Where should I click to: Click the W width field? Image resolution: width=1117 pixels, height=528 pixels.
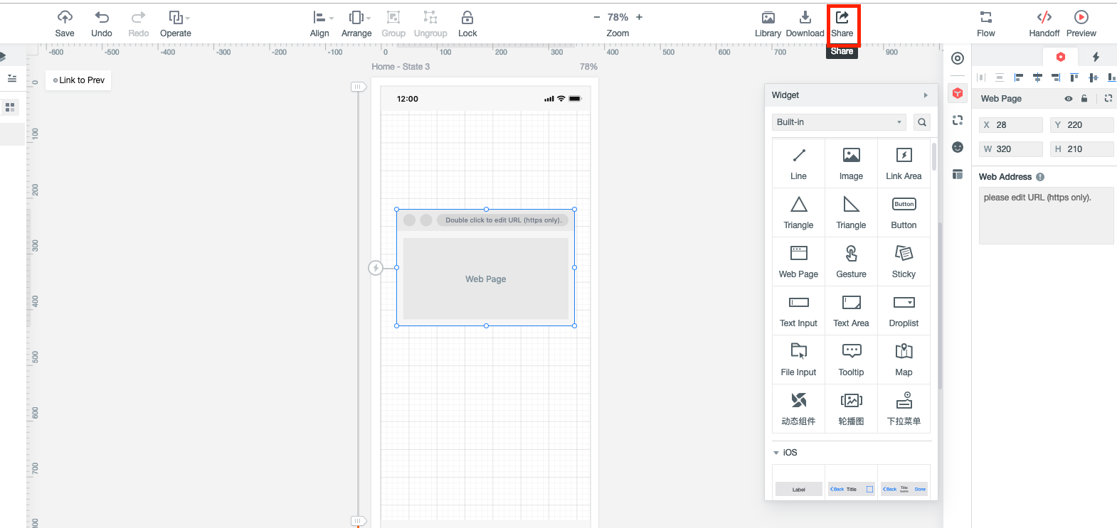pyautogui.click(x=1011, y=149)
